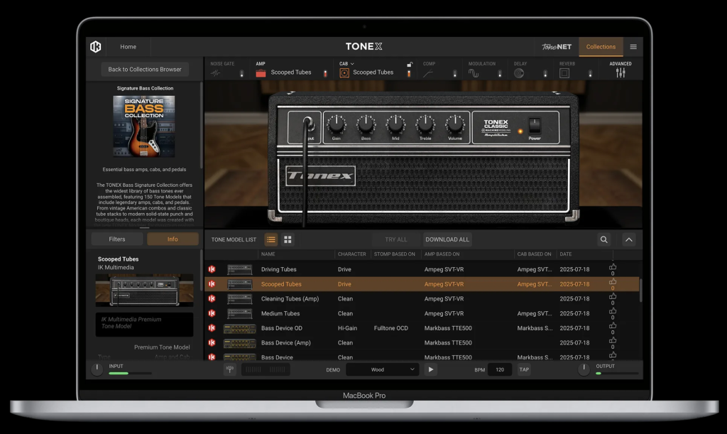Switch tone model list to grid view
The image size is (727, 434).
coord(288,239)
